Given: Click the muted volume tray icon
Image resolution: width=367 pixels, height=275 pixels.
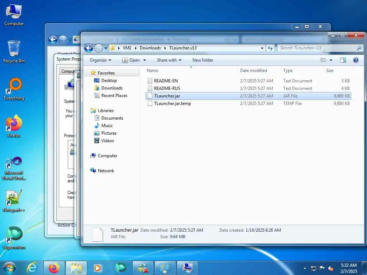Looking at the screenshot, I should tap(331, 268).
